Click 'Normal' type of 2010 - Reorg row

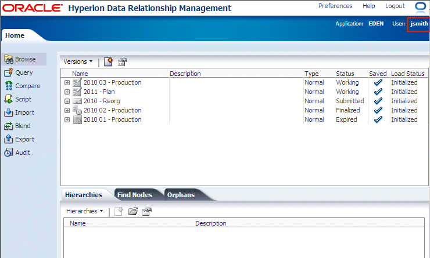(314, 101)
